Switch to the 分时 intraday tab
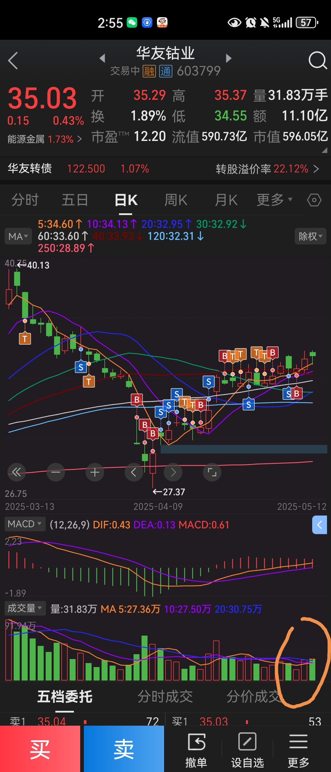This screenshot has width=331, height=772. 25,200
